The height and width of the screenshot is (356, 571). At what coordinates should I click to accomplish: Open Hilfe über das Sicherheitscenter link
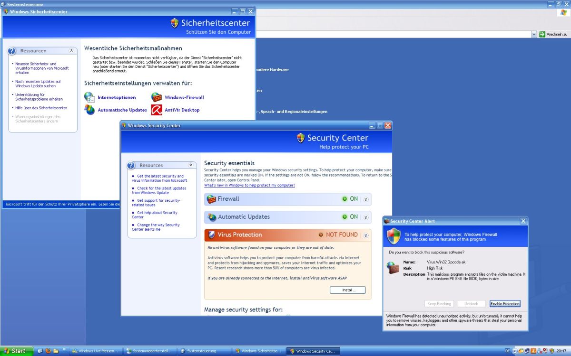[41, 108]
